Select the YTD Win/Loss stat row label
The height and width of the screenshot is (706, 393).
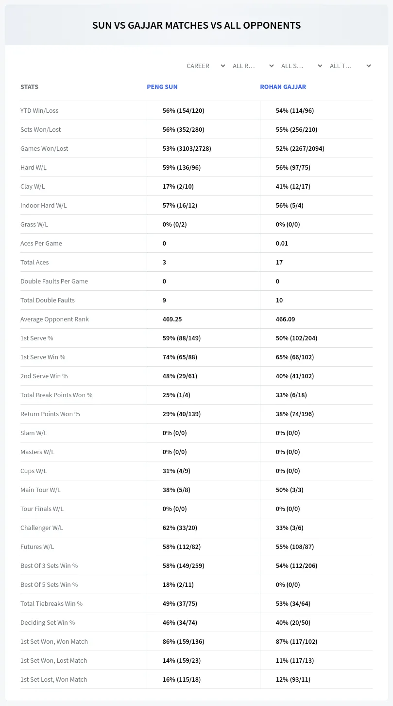[39, 110]
